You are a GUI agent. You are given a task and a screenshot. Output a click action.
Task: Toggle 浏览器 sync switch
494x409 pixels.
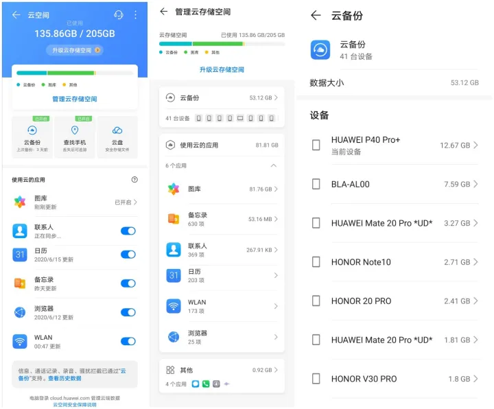[128, 312]
